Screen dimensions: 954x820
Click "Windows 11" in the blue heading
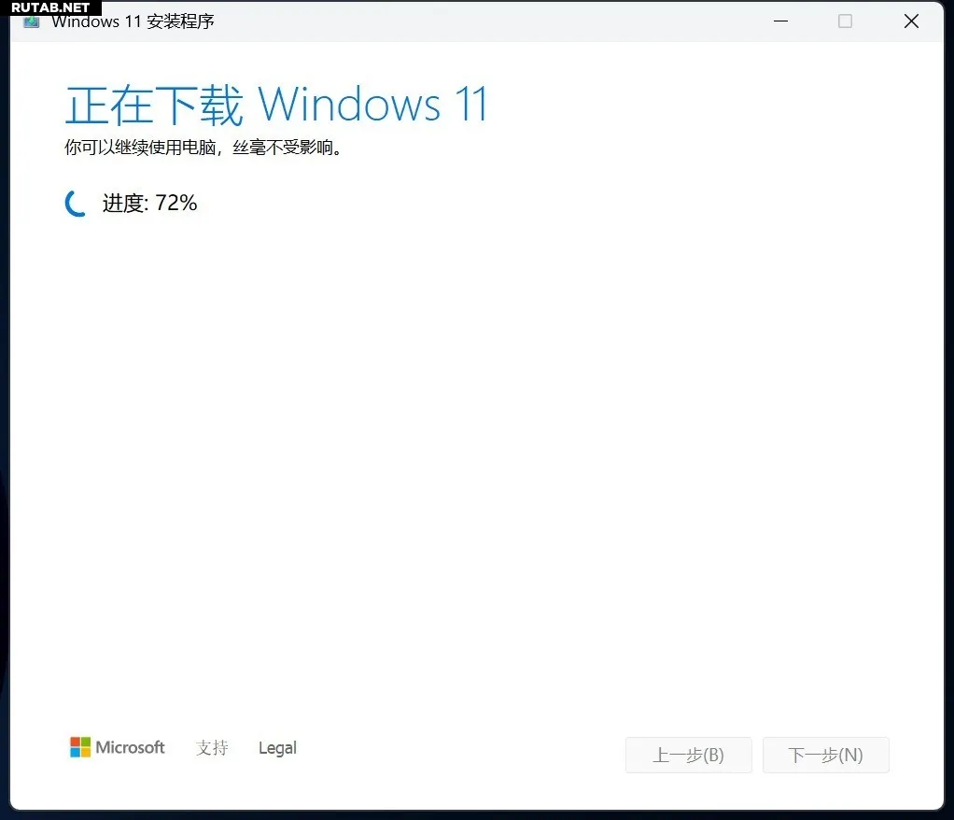pos(372,105)
